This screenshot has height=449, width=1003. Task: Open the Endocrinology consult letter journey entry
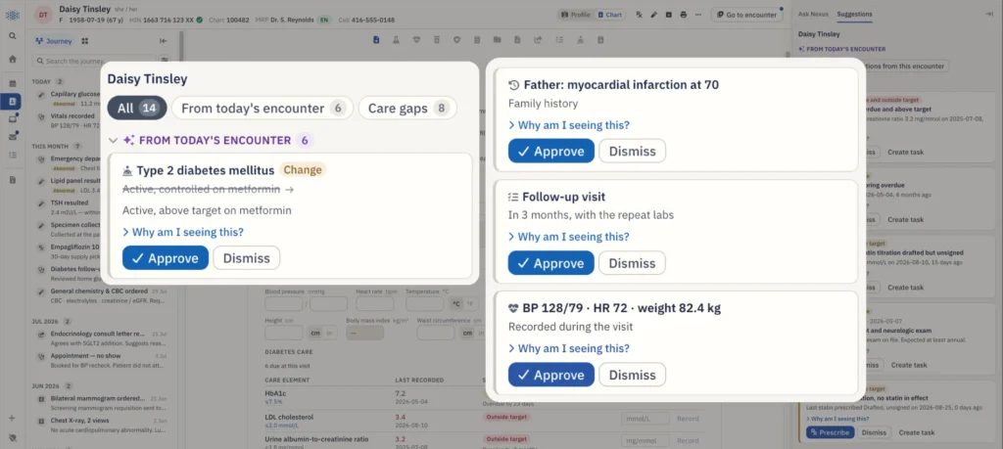(103, 337)
